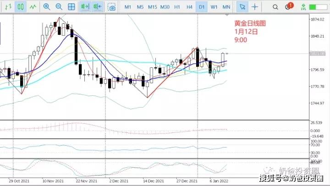Switch to bar chart display
The width and height of the screenshot is (330, 186).
(8, 7)
